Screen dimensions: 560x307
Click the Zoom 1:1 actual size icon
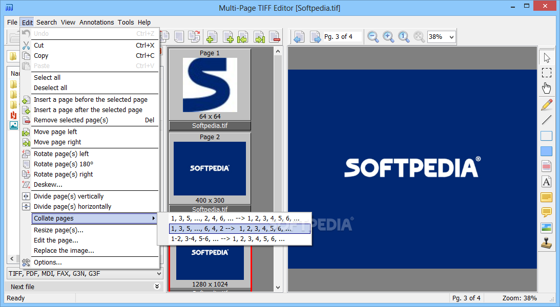click(x=404, y=36)
